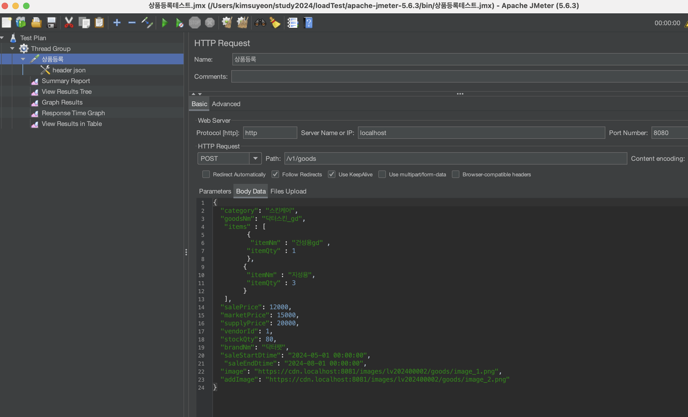Click the Cut scissors icon
688x417 pixels.
coord(69,23)
